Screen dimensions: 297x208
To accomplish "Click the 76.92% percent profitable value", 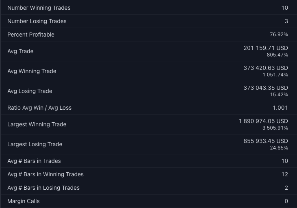I will 279,35.
